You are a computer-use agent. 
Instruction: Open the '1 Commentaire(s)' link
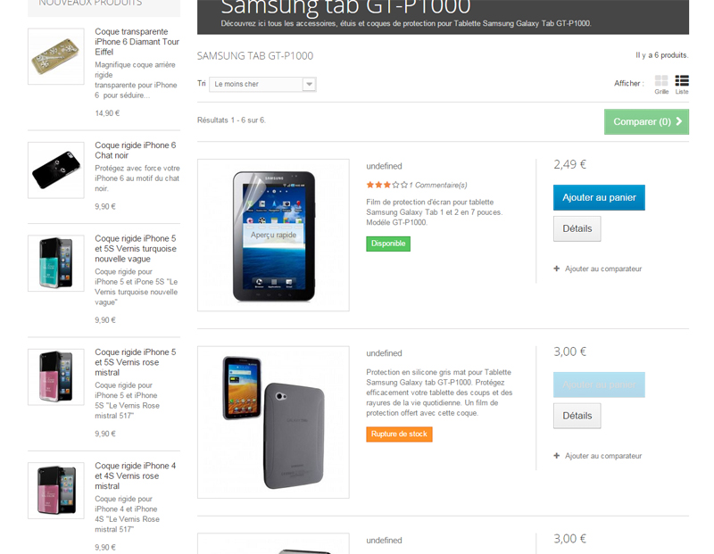pyautogui.click(x=438, y=186)
